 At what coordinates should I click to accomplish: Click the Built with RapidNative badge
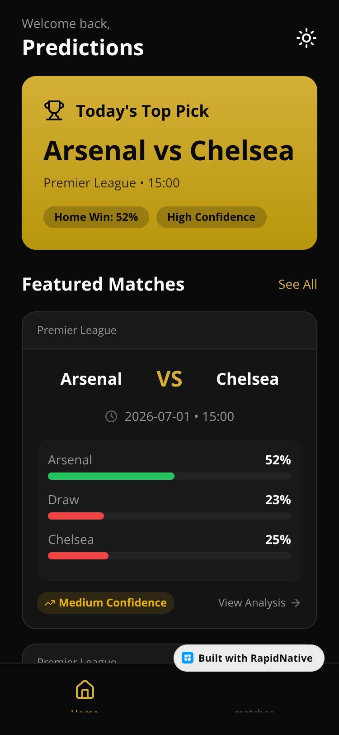point(249,658)
